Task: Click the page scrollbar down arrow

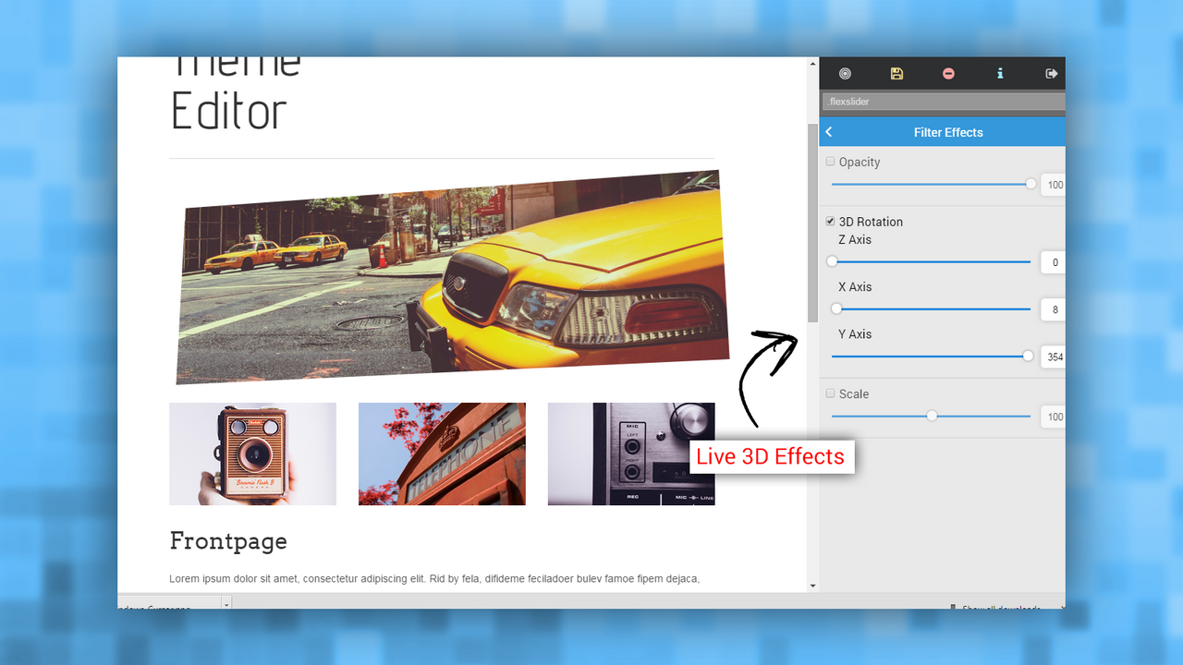Action: click(x=812, y=586)
